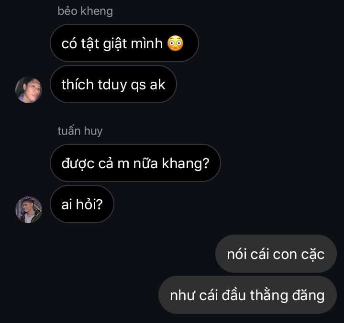
Task: Open tuấn huy's profile avatar
Action: click(29, 210)
